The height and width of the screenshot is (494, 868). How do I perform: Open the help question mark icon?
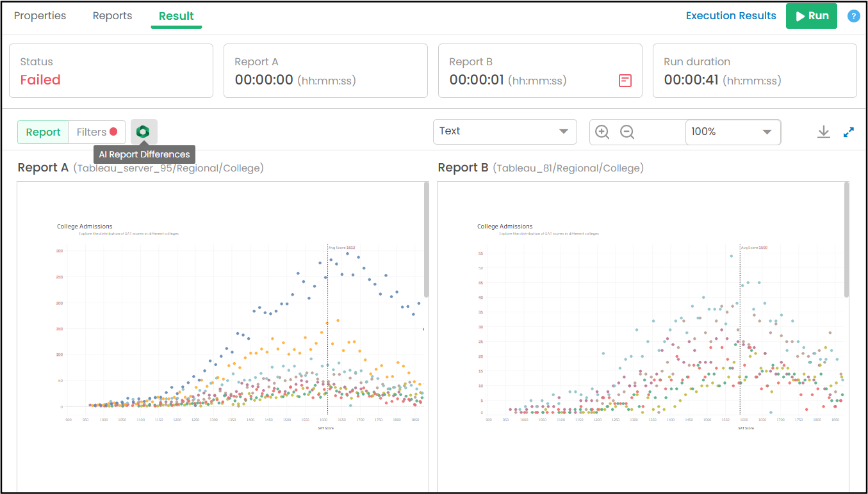click(x=853, y=16)
